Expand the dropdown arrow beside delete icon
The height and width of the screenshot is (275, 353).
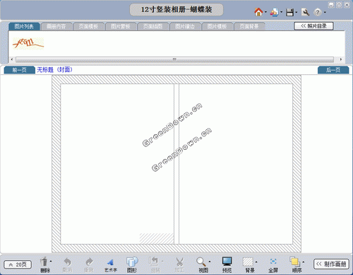[51, 261]
